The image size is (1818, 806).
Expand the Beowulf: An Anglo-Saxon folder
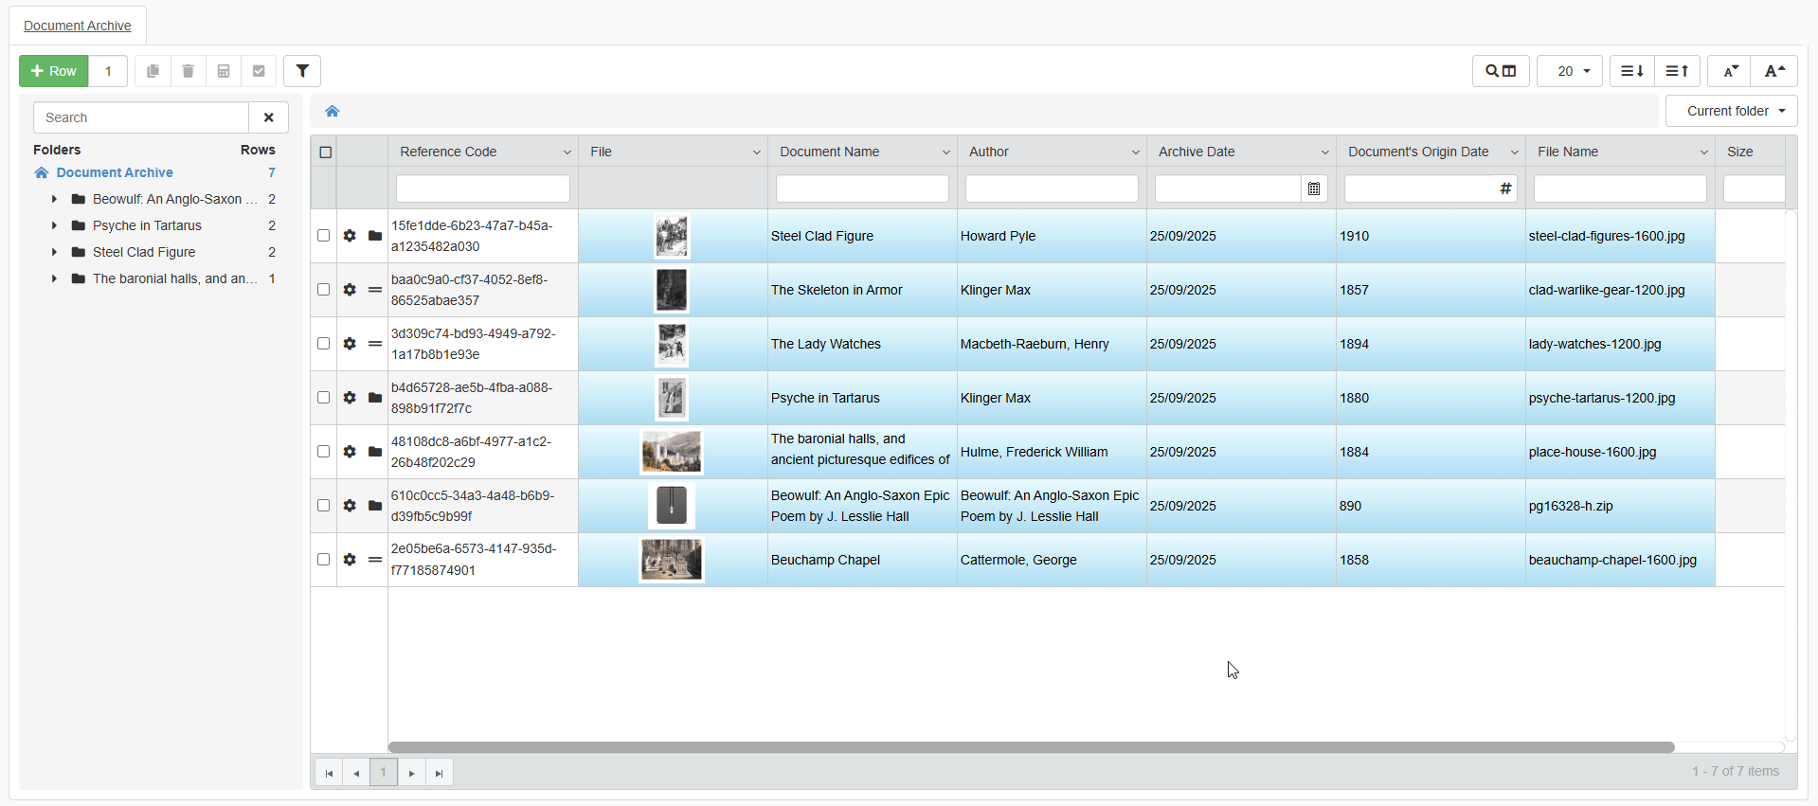pos(54,199)
